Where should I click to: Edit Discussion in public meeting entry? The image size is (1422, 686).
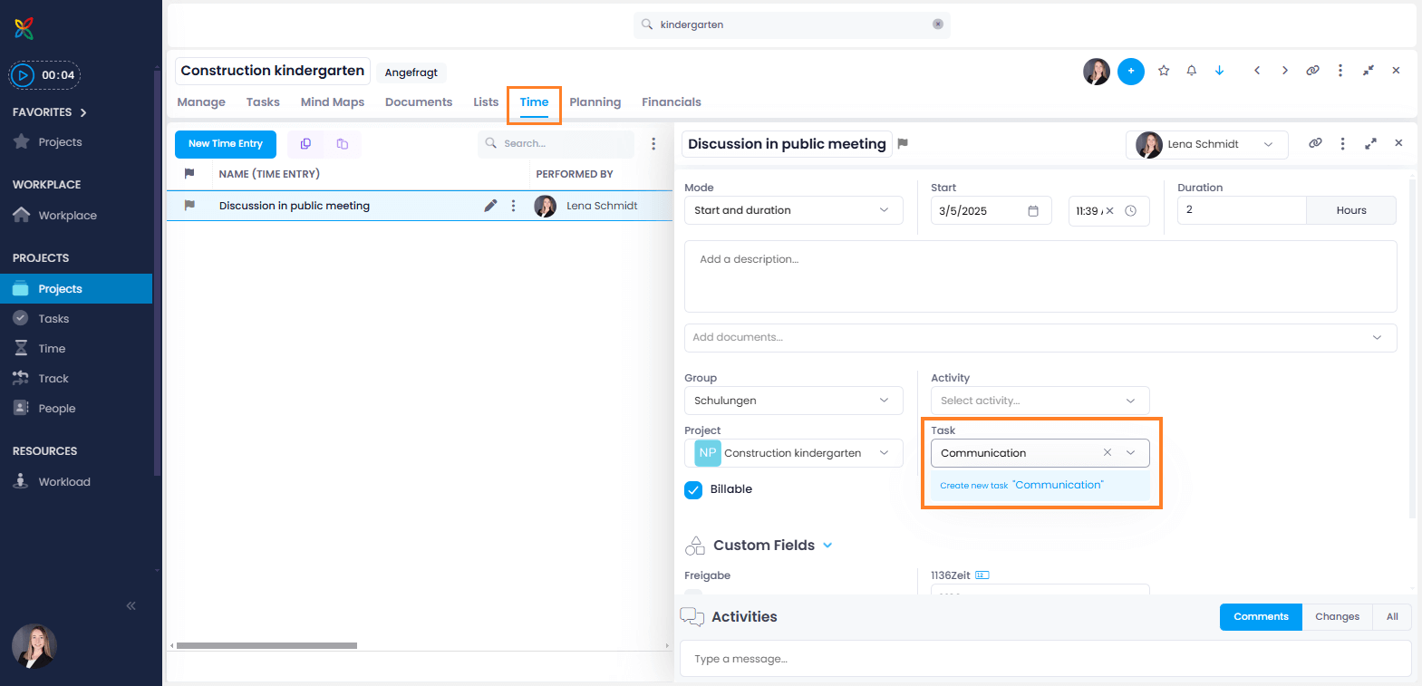[x=490, y=206]
